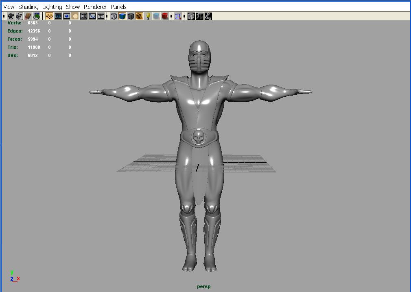Select Smooth Shade All blue cube

[122, 16]
